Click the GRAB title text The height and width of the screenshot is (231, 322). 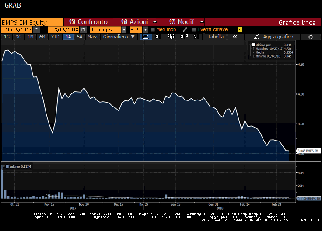(x=13, y=5)
